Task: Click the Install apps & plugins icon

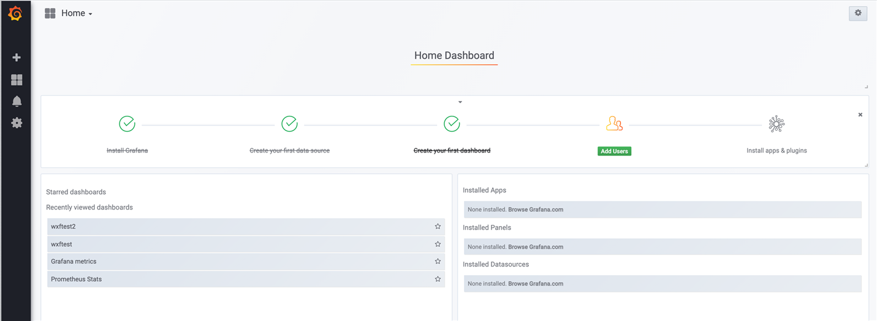Action: coord(776,124)
